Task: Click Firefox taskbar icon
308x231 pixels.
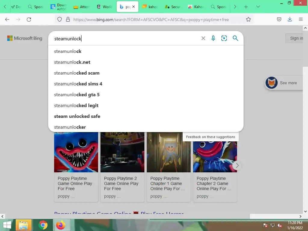Action: [x=61, y=225]
